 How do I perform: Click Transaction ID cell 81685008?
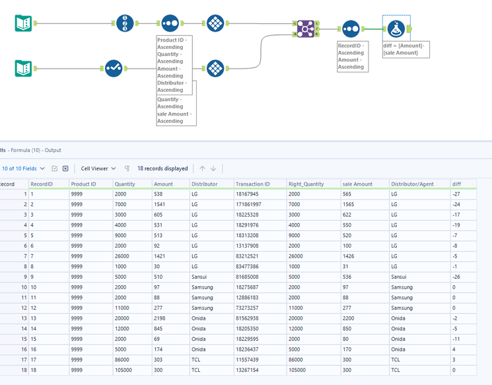260,277
